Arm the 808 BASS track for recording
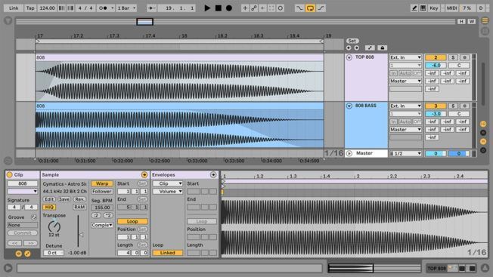Viewport: 493px width, 277px height. [x=464, y=106]
